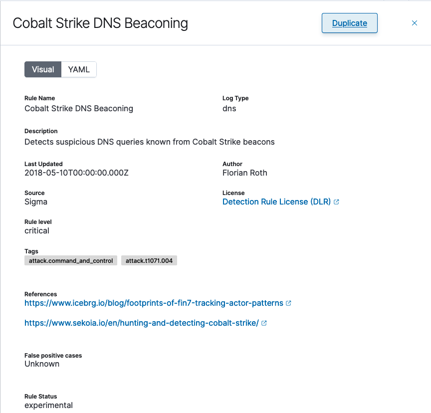Click the Last Updated timestamp value
431x413 pixels.
pyautogui.click(x=76, y=173)
